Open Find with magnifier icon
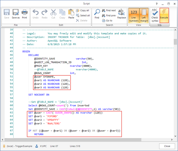The width and height of the screenshot is (178, 151). 97,14
